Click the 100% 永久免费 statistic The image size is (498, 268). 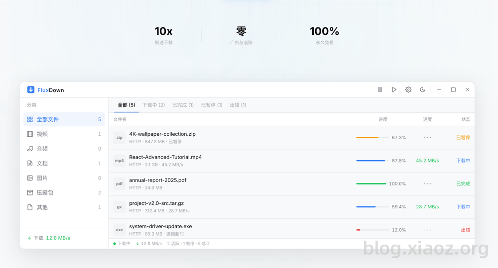point(324,35)
